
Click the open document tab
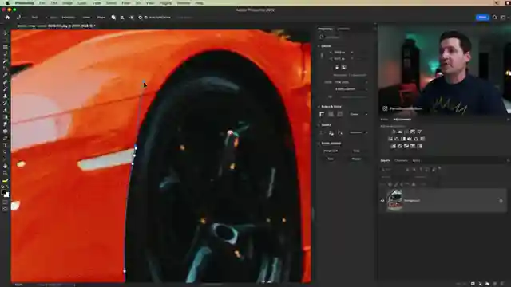point(56,26)
